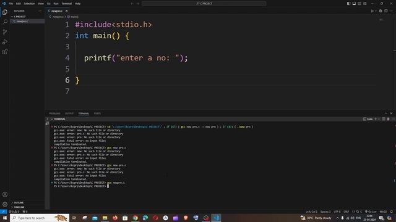Open terminal panel More Actions ellipsis

(x=393, y=119)
